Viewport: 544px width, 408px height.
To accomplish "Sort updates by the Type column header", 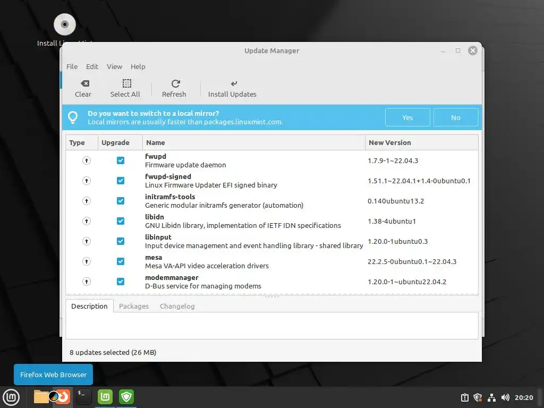I will point(82,142).
